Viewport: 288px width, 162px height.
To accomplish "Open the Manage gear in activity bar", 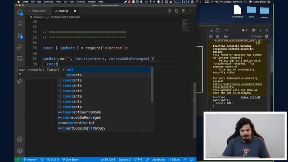I will point(20,151).
